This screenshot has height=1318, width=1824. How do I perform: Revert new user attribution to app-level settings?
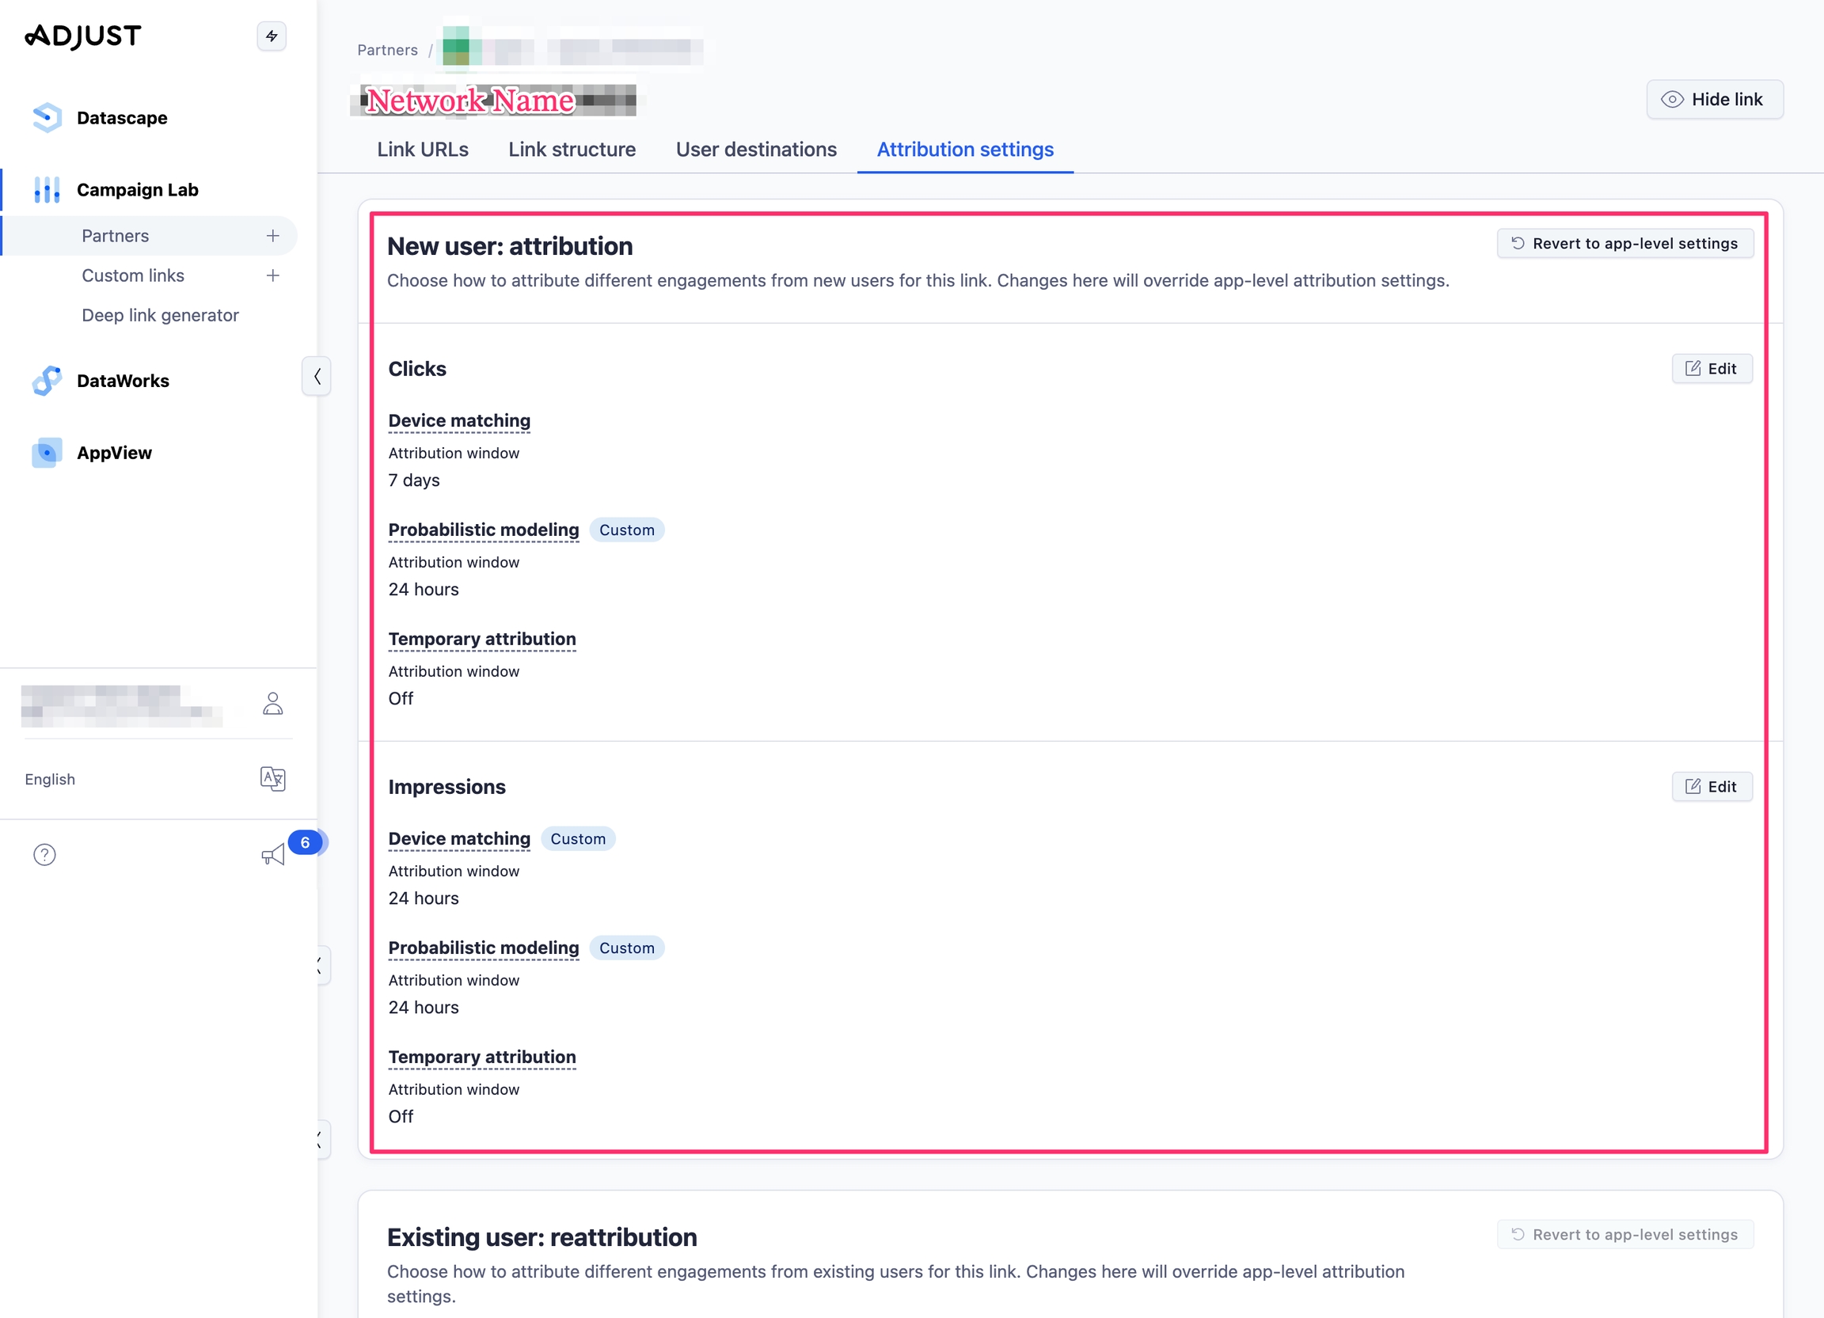point(1624,244)
